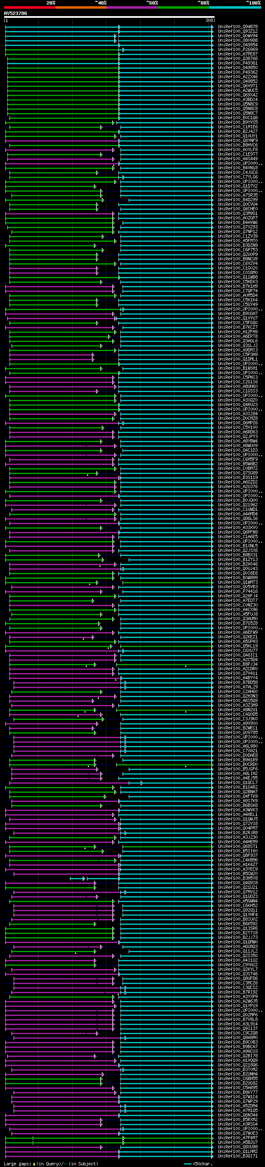Select the UniRef100_Q5N8C9 label

coord(238,104)
